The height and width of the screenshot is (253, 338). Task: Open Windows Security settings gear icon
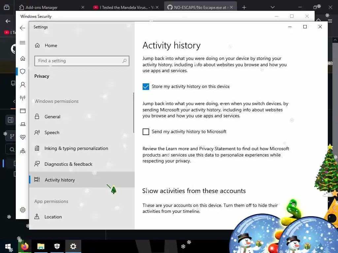tap(23, 210)
